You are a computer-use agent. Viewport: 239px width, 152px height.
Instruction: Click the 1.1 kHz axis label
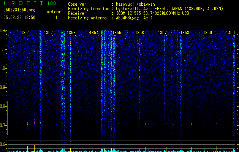[3, 49]
